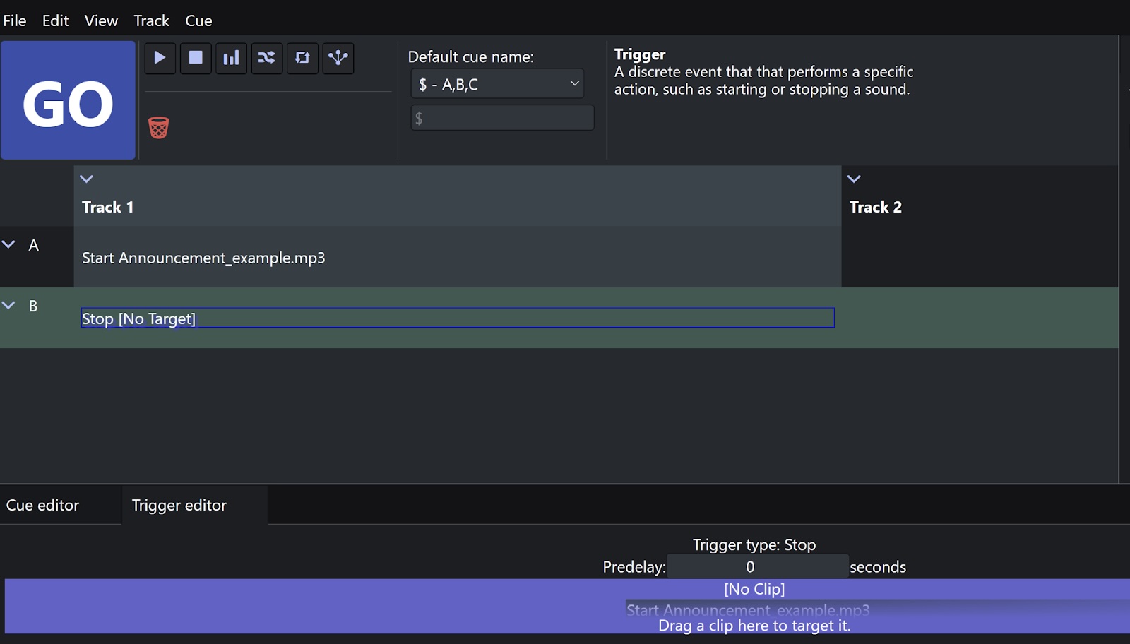Click the loop trigger icon
Viewport: 1130px width, 644px height.
pos(302,58)
